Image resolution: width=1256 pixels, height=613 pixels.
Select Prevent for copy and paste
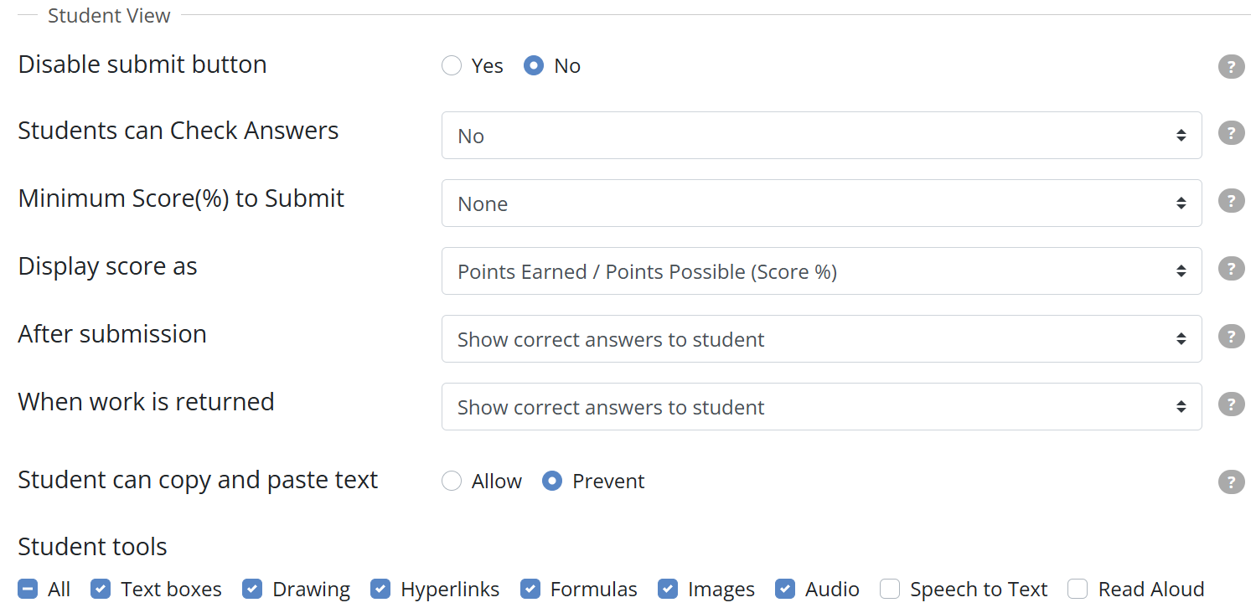(x=552, y=482)
